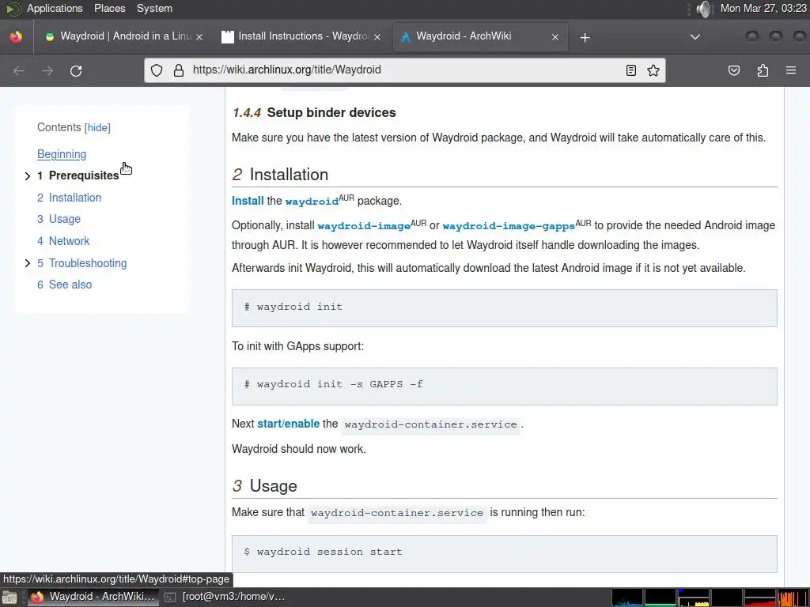The image size is (810, 607).
Task: Go to See also in contents
Action: (70, 285)
